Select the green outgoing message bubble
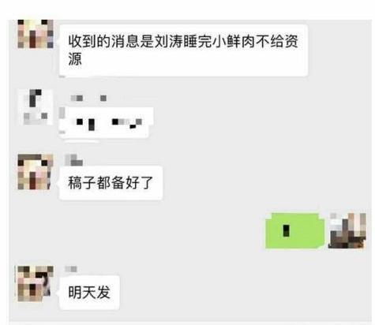This screenshot has height=325, width=375. tap(295, 230)
